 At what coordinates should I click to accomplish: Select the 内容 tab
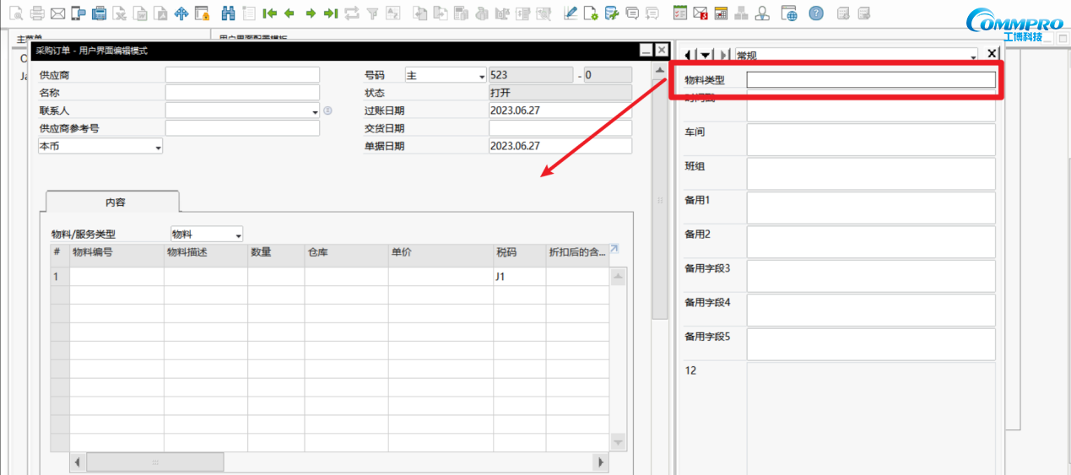click(x=112, y=202)
